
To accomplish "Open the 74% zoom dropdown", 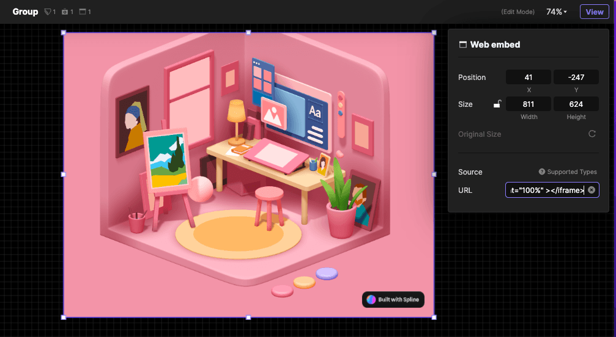I will pos(557,12).
